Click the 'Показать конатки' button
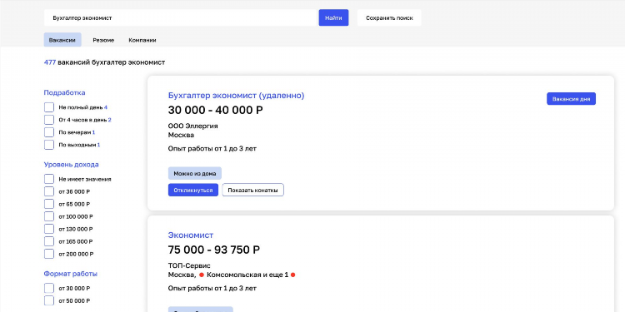 [x=252, y=190]
